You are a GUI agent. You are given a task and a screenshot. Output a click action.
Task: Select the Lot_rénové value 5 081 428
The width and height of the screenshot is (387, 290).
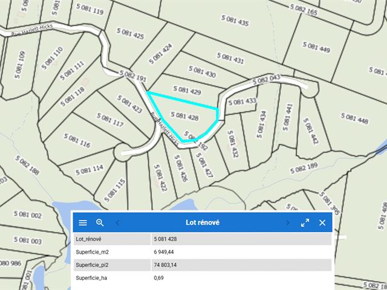165,239
